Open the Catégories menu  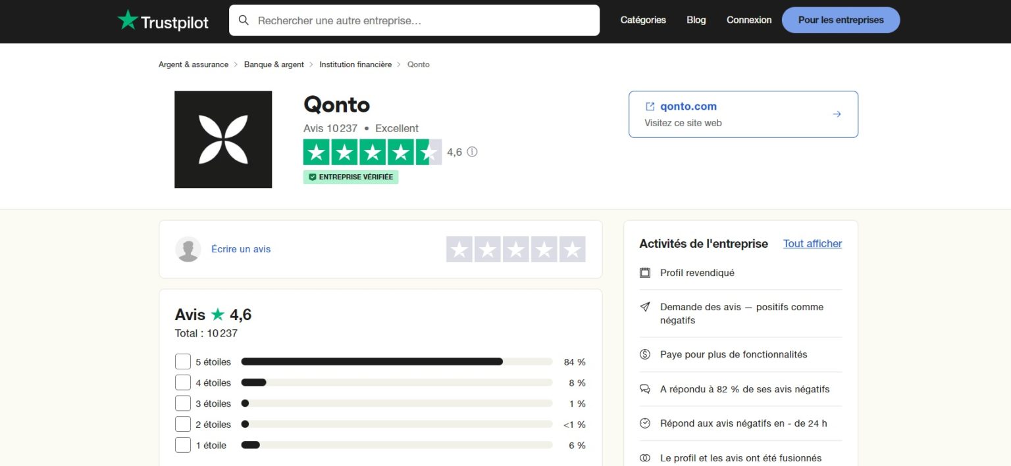point(643,20)
